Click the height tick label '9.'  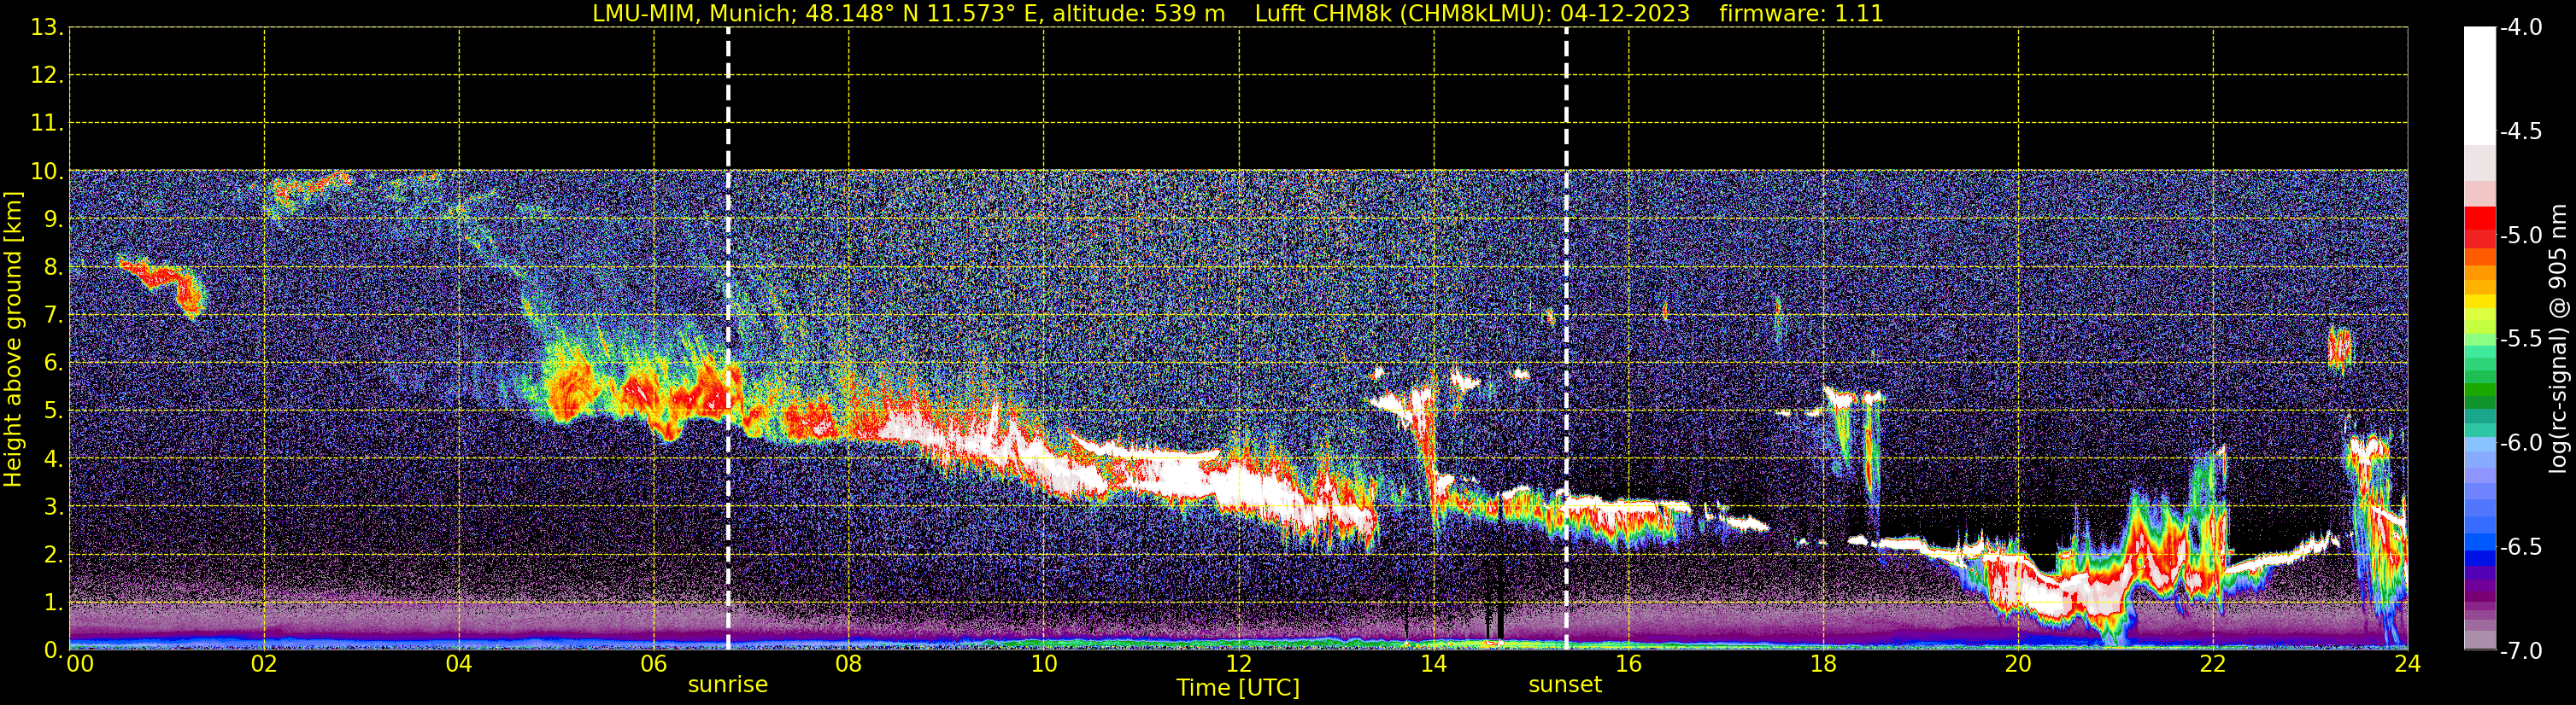(x=53, y=219)
